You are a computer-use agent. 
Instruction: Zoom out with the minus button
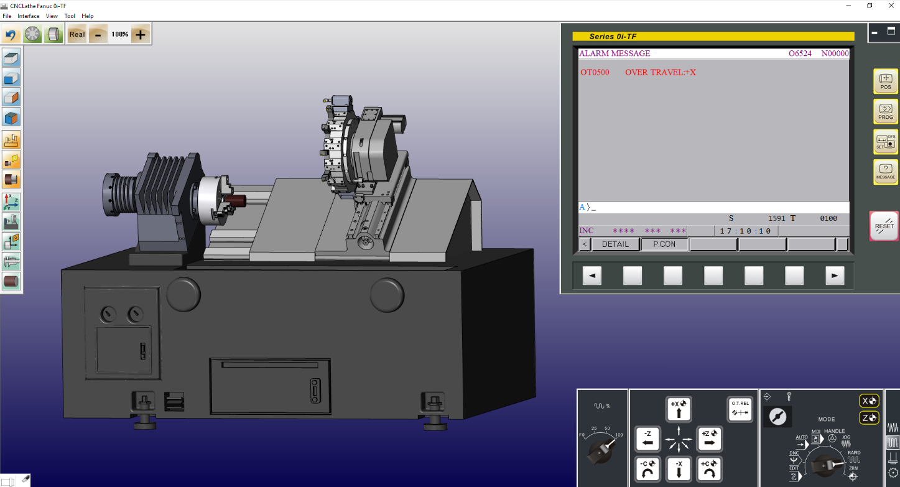[98, 34]
